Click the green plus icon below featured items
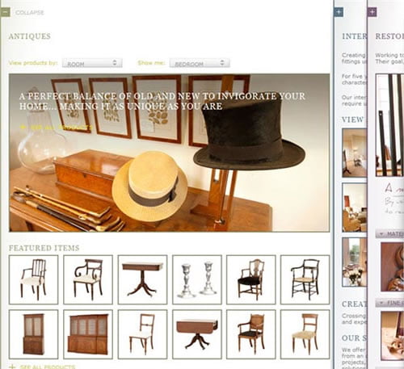 [x=12, y=367]
